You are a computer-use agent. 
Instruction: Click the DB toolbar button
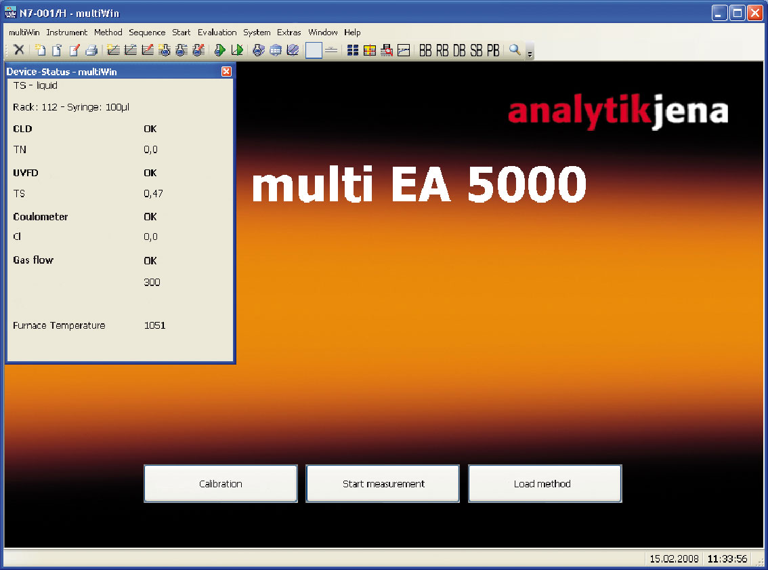[459, 50]
